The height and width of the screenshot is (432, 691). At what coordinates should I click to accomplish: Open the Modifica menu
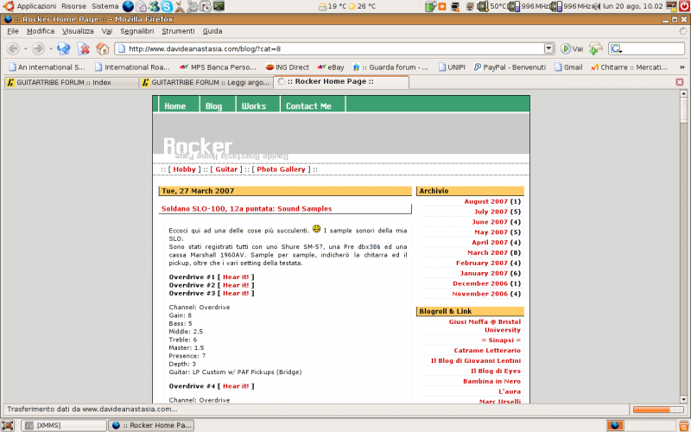(41, 31)
